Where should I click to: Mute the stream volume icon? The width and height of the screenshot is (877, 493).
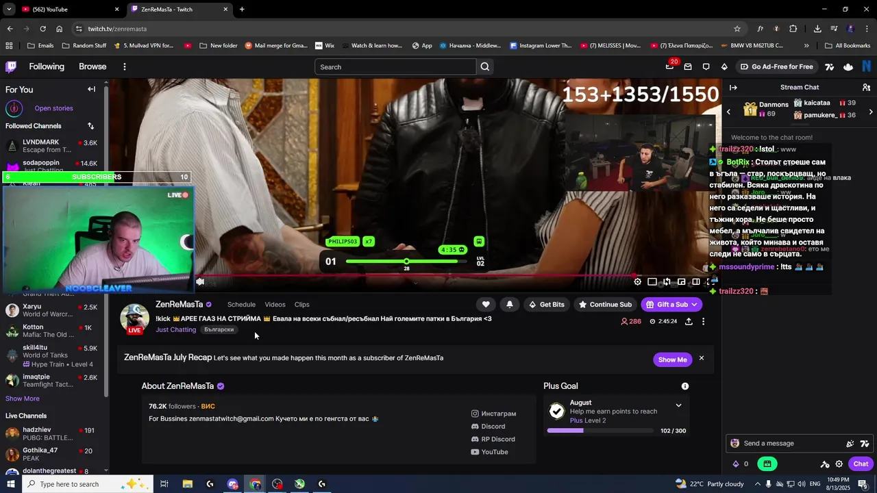200,281
